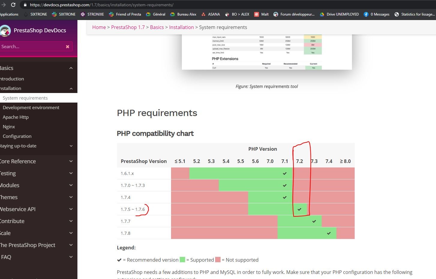Click the Basics breadcrumb link
The height and width of the screenshot is (279, 436).
click(157, 27)
